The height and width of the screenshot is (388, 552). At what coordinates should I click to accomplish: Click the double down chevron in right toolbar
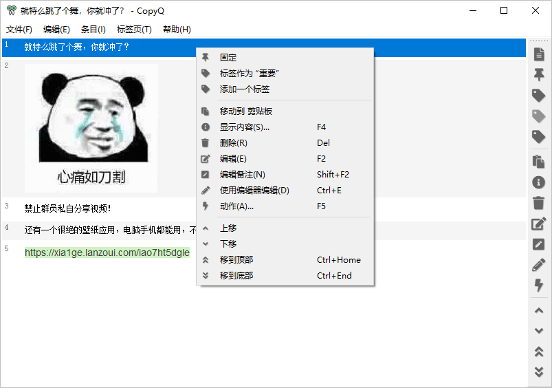[539, 371]
